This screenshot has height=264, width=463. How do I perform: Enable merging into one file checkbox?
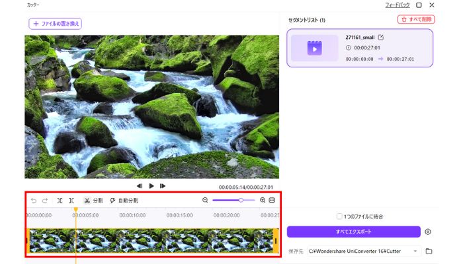click(x=339, y=216)
